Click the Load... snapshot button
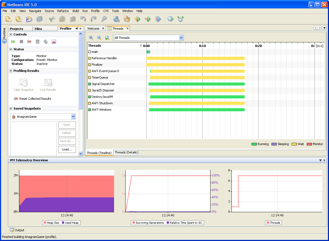Viewport: 329px width, 241px height. (x=67, y=149)
